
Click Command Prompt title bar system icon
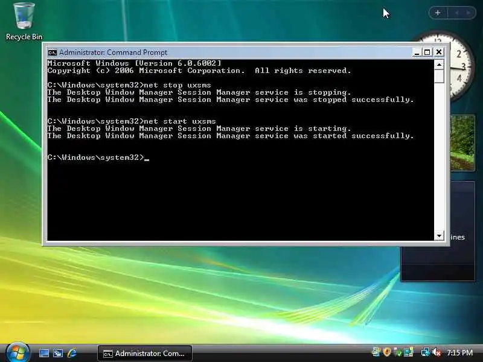click(53, 52)
